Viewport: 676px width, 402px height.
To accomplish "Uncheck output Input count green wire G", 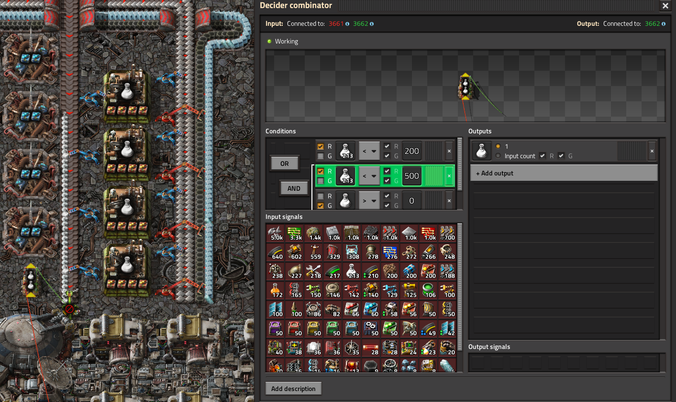I will (x=561, y=156).
